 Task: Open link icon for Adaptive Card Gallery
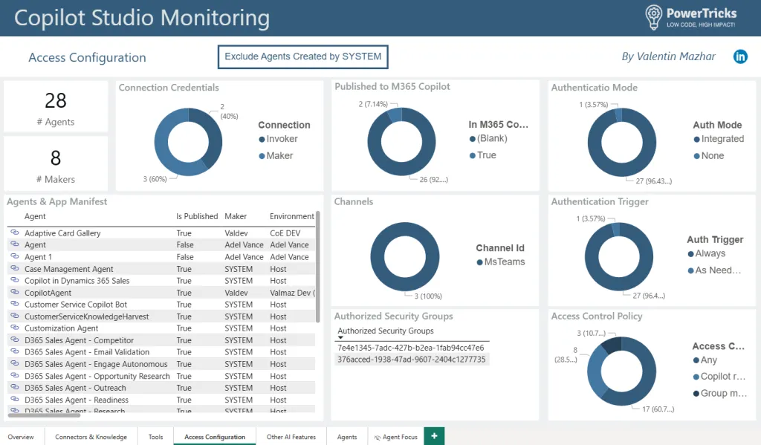click(15, 233)
